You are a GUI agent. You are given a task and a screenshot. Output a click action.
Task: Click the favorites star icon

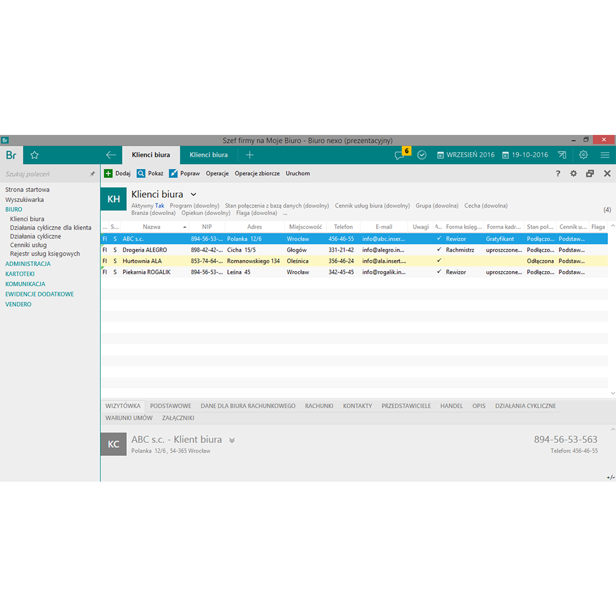[x=34, y=155]
